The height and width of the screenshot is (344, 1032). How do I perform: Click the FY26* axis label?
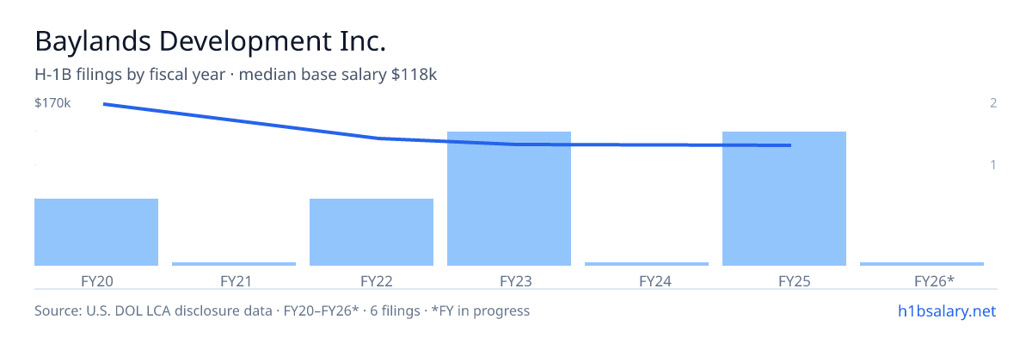pyautogui.click(x=922, y=280)
